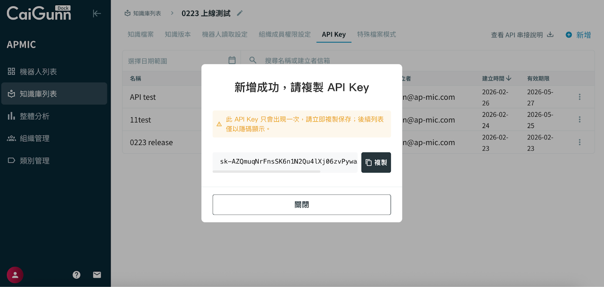Click the 複製 button to copy key
The height and width of the screenshot is (287, 604).
[x=376, y=163]
